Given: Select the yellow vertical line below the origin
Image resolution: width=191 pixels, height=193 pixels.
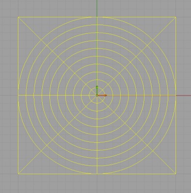Looking at the screenshot, I should pyautogui.click(x=97, y=135).
